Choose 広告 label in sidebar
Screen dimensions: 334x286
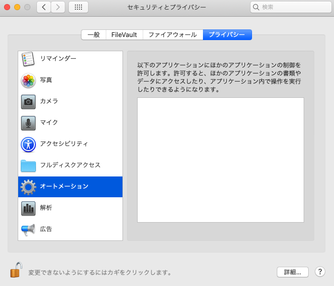(x=46, y=229)
